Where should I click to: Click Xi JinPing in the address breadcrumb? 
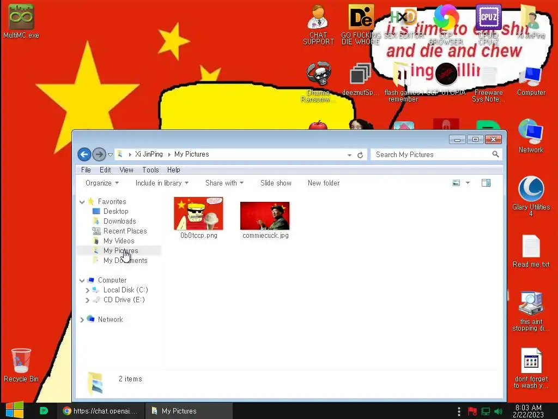149,154
